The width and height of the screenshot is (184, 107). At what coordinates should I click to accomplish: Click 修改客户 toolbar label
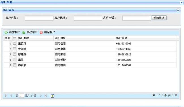32,32
